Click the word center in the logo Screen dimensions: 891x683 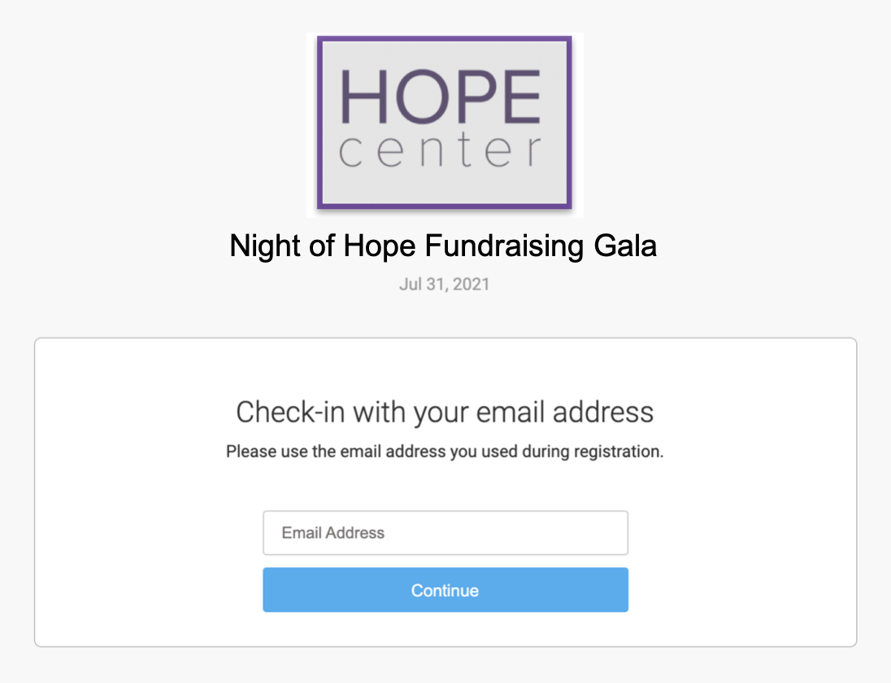coord(440,151)
